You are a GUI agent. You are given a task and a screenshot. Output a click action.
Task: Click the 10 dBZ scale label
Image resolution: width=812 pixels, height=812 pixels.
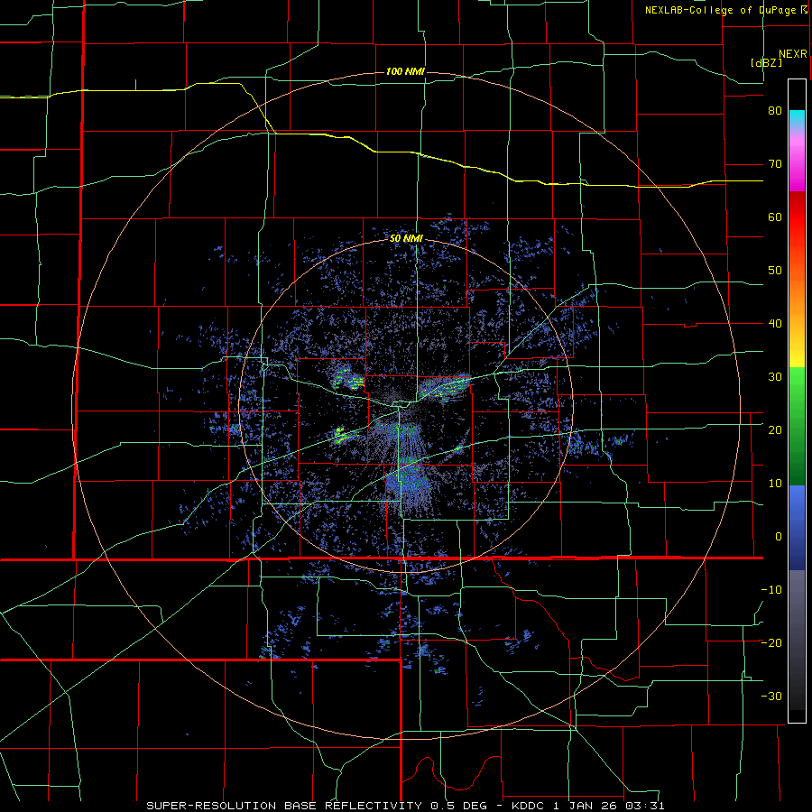(x=775, y=484)
